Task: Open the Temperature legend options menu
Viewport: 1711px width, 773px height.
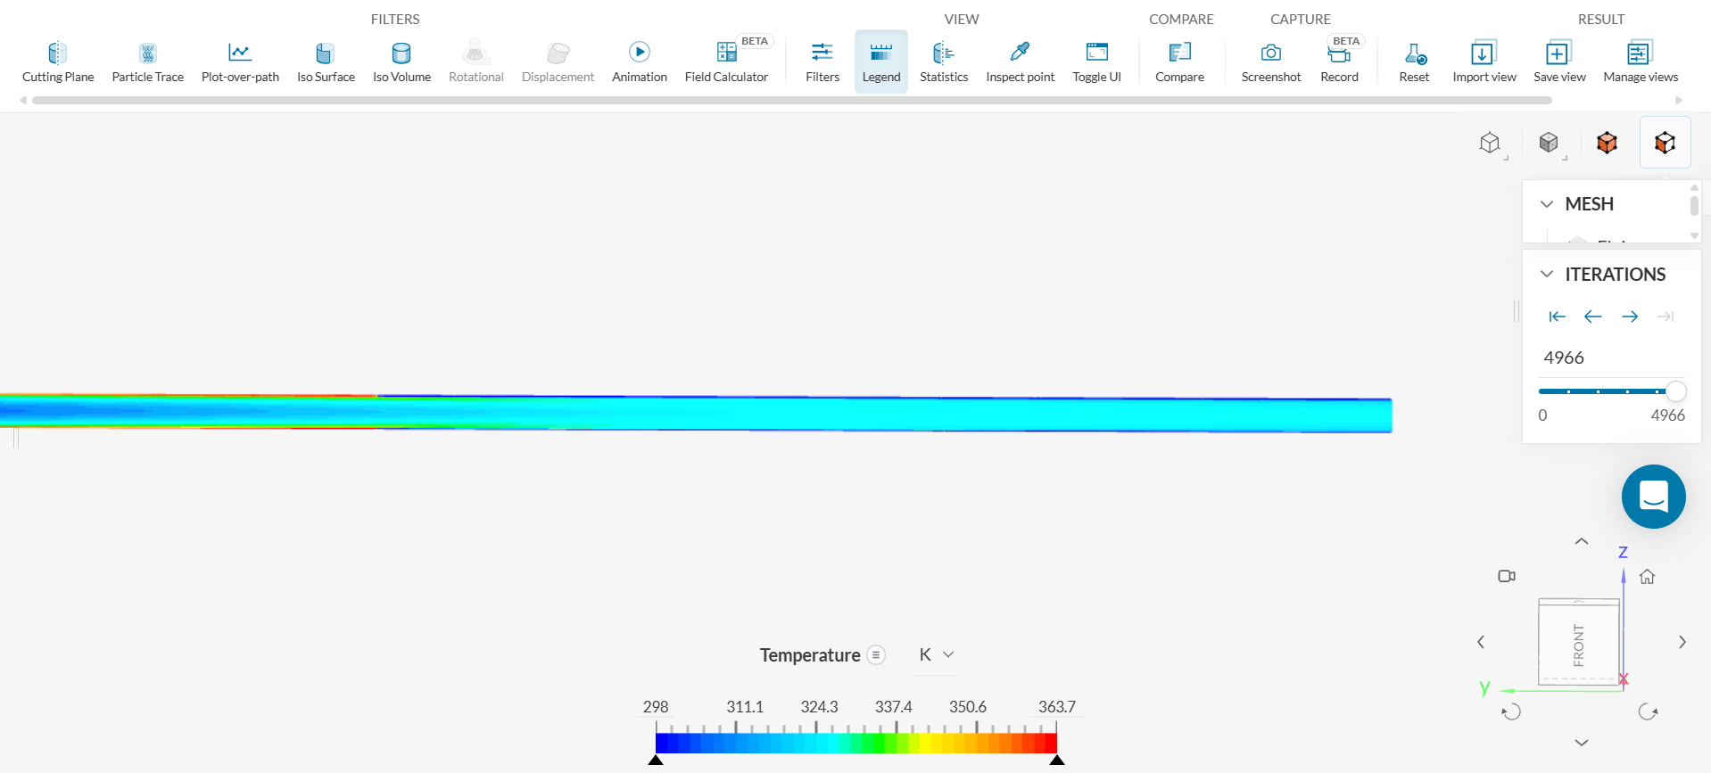Action: point(876,654)
